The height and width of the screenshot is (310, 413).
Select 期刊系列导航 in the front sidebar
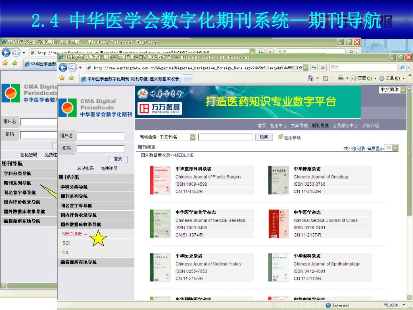[x=96, y=197]
